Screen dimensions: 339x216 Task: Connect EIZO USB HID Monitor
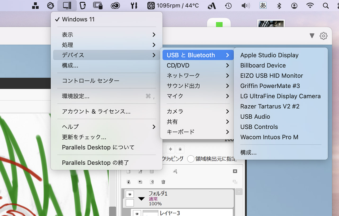click(281, 76)
